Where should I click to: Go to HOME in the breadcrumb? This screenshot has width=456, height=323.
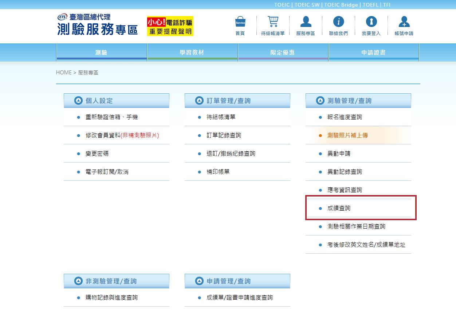pyautogui.click(x=64, y=73)
